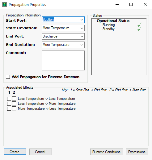The image size is (152, 160).
Task: Select the Standby state row
Action: click(x=108, y=29)
